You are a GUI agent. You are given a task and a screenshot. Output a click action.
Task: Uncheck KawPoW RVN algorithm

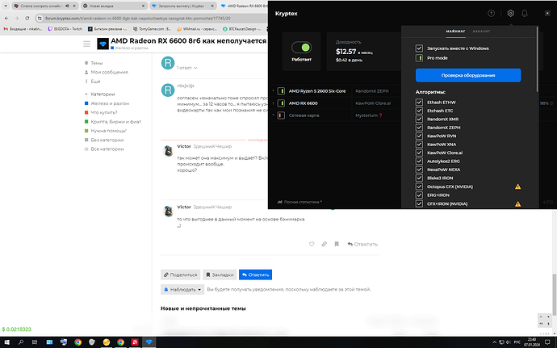(419, 136)
